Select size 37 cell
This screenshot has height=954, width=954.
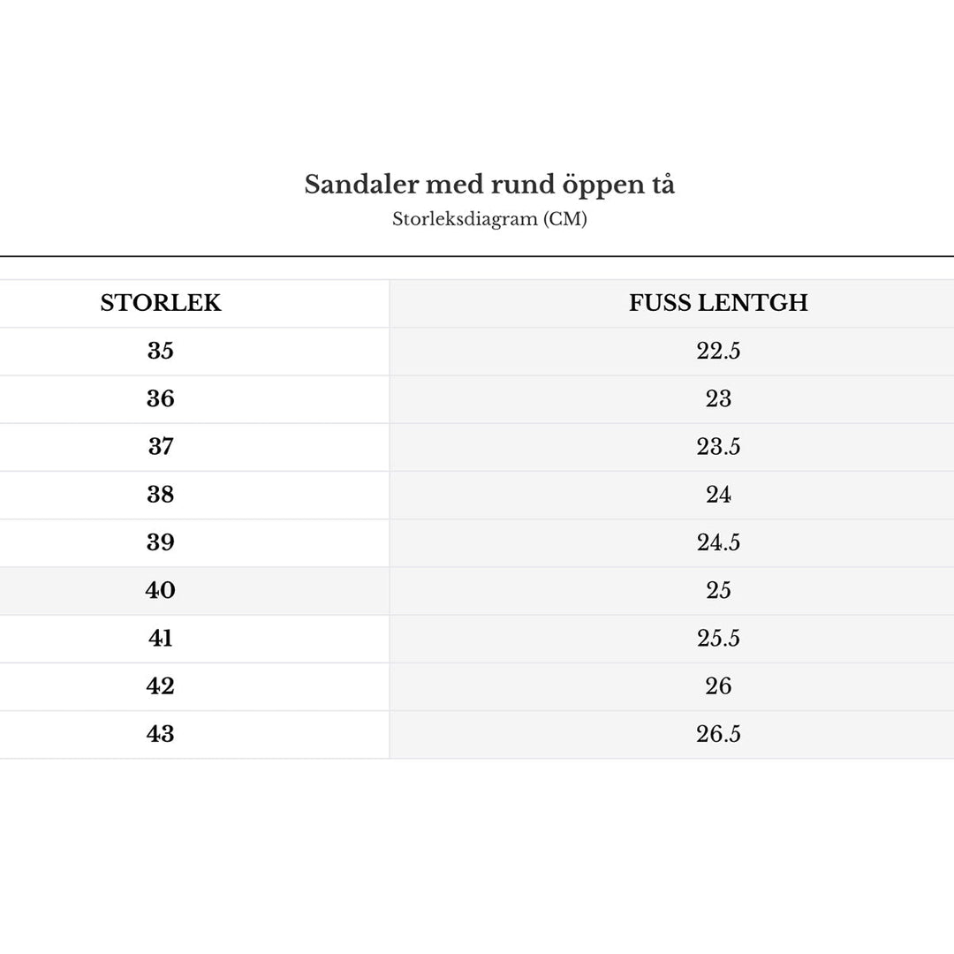click(x=161, y=447)
